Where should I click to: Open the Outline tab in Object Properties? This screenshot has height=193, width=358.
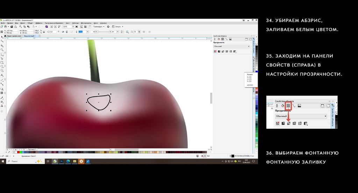(x=215, y=39)
